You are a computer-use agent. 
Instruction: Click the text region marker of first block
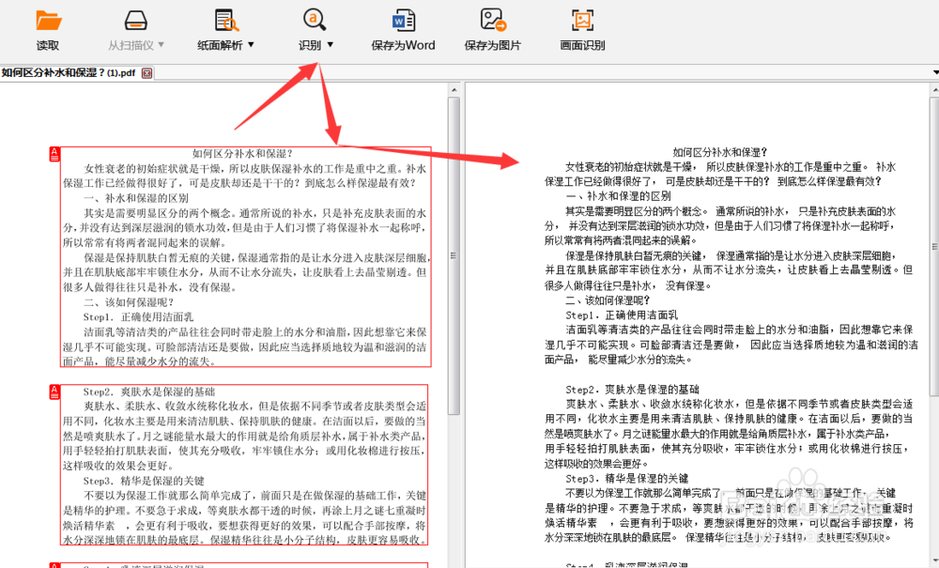coord(54,154)
